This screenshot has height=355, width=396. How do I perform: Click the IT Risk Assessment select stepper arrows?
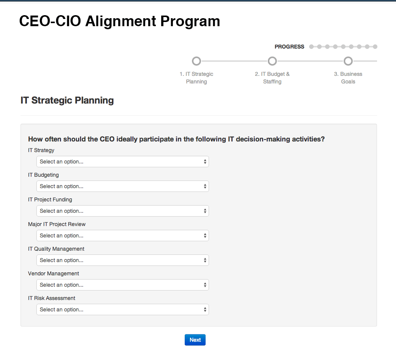click(205, 309)
